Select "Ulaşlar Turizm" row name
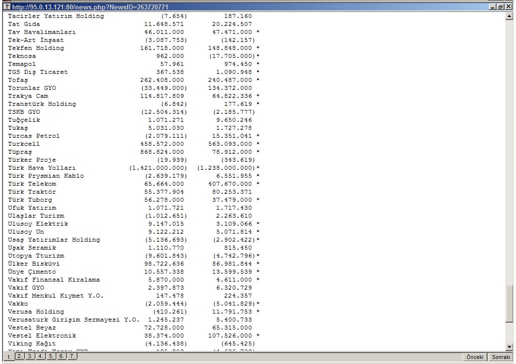 36,216
